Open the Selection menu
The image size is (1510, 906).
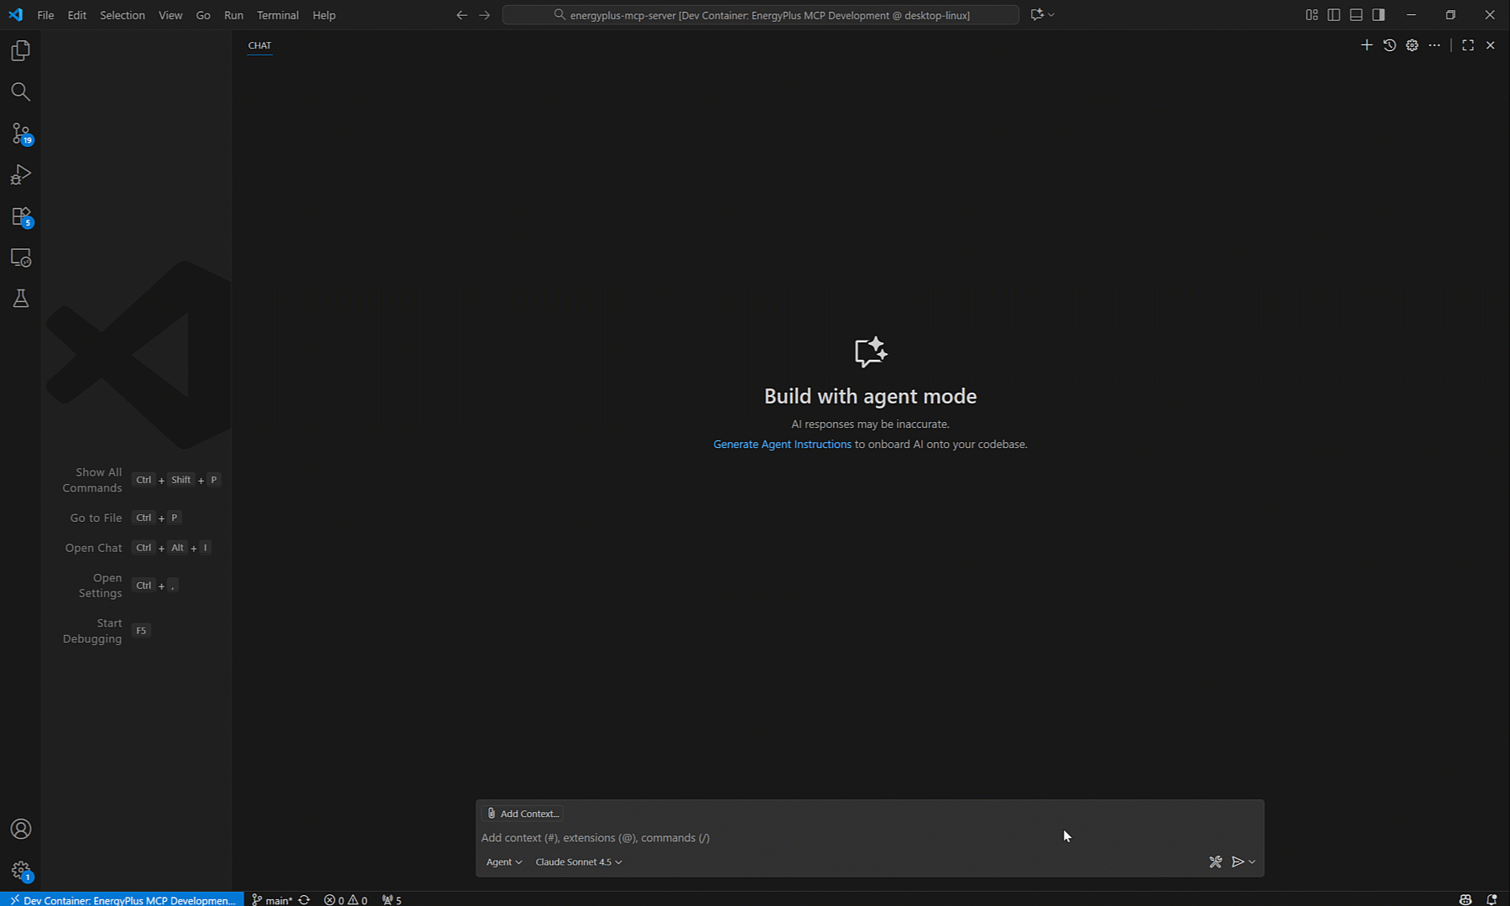[x=122, y=15]
